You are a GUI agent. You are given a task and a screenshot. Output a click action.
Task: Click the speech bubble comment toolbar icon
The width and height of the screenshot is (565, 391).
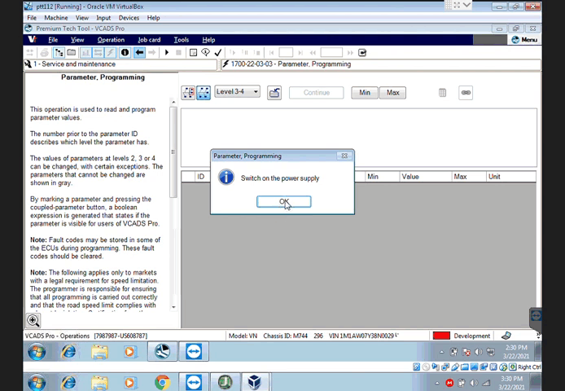[x=205, y=53]
